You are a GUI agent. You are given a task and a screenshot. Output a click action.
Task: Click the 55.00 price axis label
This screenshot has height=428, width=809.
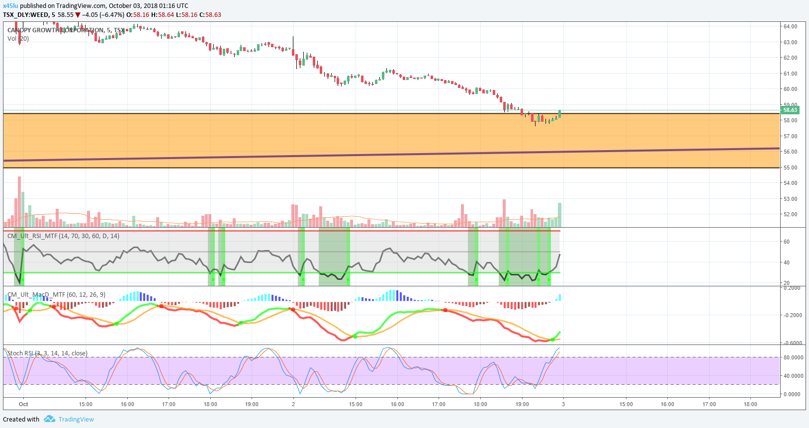click(x=790, y=168)
